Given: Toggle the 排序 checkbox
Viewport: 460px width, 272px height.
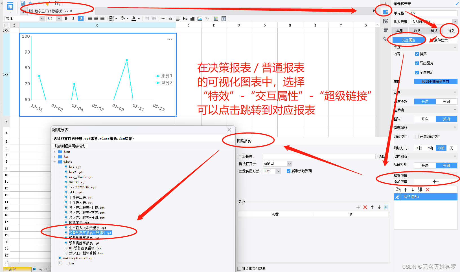Looking at the screenshot, I should 417,54.
